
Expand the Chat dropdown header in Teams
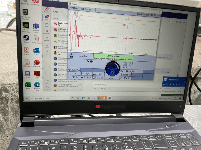[x=57, y=12]
